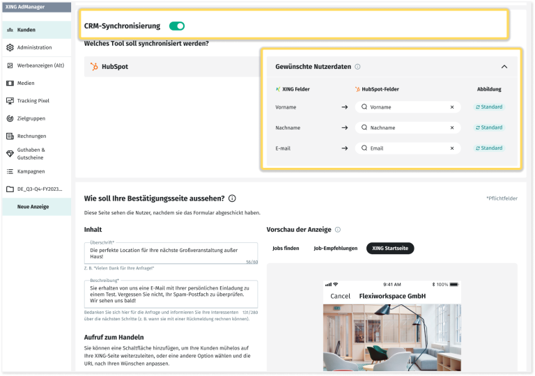Screen dimensions: 535x376
Task: Click the Zielgruppen target icon
Action: coord(10,118)
